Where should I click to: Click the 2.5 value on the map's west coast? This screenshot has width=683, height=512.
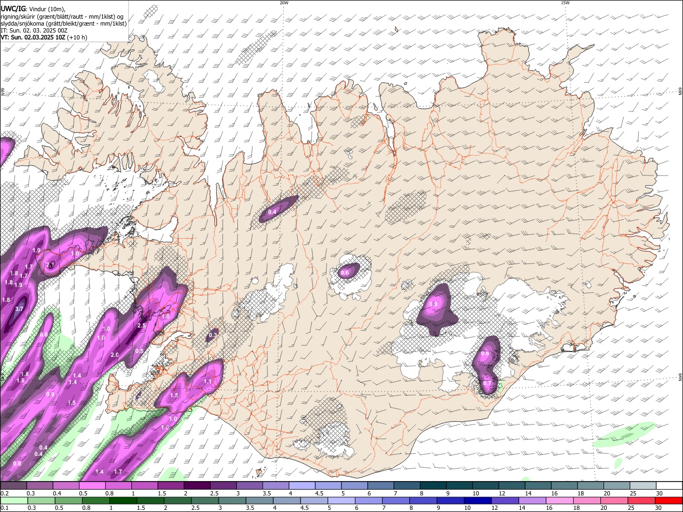141,325
